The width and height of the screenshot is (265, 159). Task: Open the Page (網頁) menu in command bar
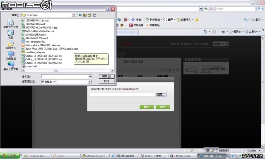coord(236,31)
